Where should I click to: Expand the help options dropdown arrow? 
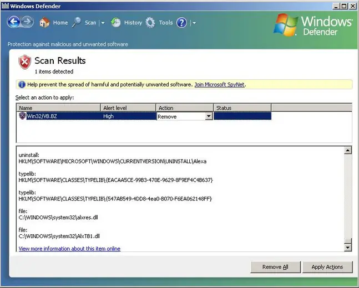click(194, 23)
